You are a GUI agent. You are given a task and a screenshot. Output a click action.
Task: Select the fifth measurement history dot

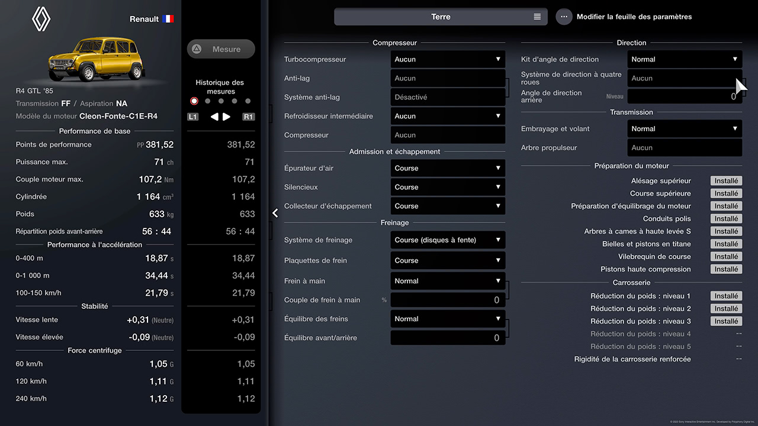pos(248,101)
